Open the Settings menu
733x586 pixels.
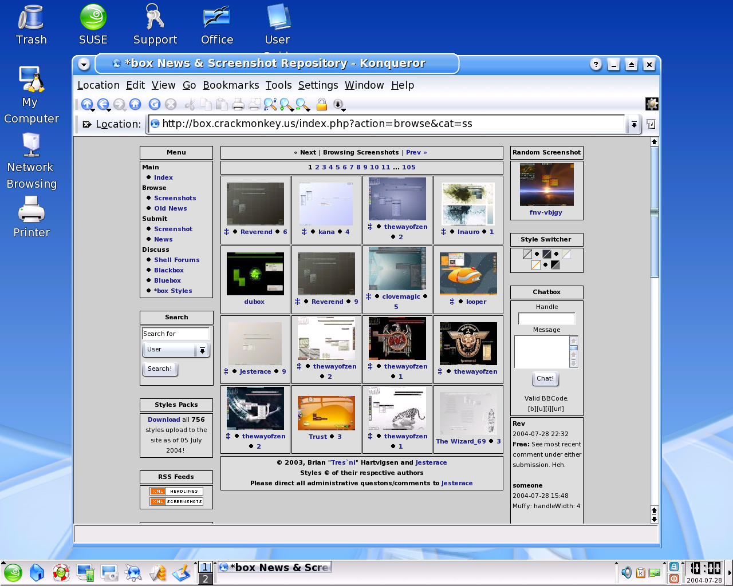318,85
